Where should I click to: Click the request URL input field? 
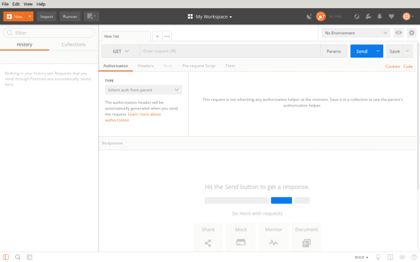230,51
